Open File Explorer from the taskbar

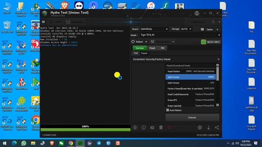[x=33, y=143]
